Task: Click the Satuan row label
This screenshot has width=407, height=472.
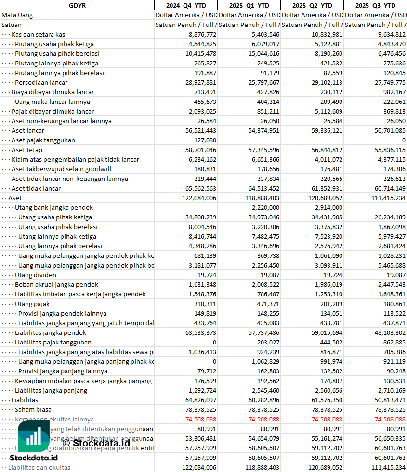Action: (12, 25)
